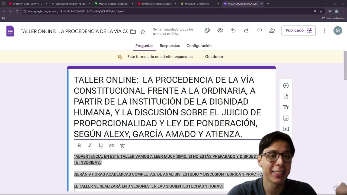Click the form title TALLER ONLINE text
The image size is (347, 195).
pyautogui.click(x=167, y=107)
